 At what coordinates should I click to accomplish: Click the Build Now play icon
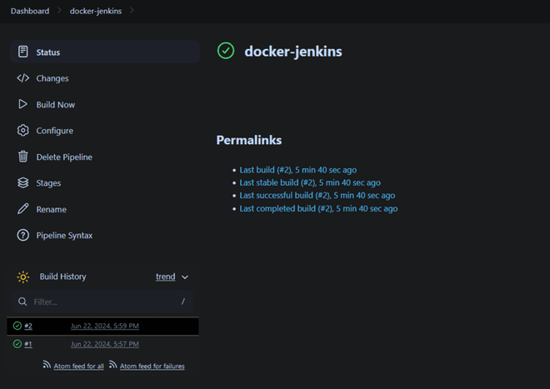click(22, 104)
